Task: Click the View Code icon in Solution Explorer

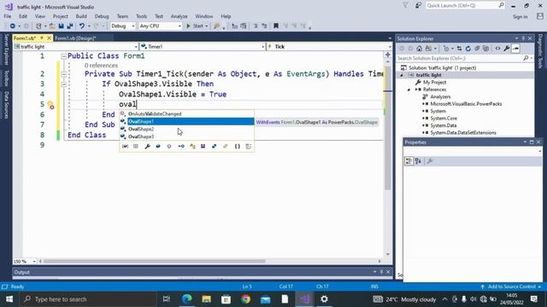Action: click(497, 49)
